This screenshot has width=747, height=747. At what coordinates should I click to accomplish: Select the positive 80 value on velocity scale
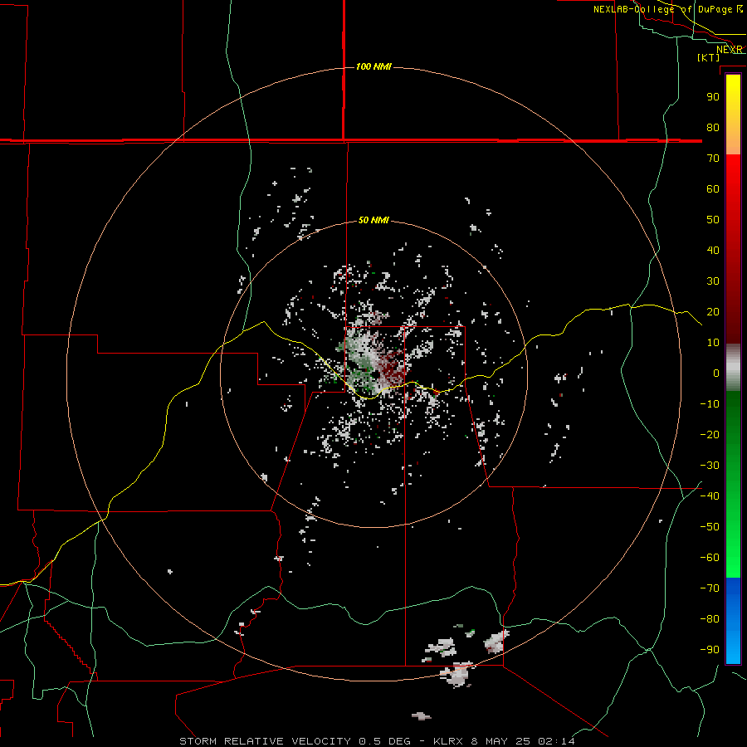click(x=713, y=127)
